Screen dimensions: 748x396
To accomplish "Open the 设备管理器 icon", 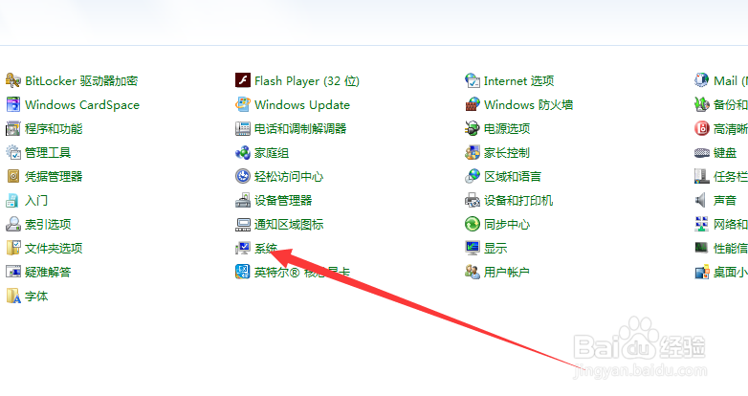I will pyautogui.click(x=243, y=200).
